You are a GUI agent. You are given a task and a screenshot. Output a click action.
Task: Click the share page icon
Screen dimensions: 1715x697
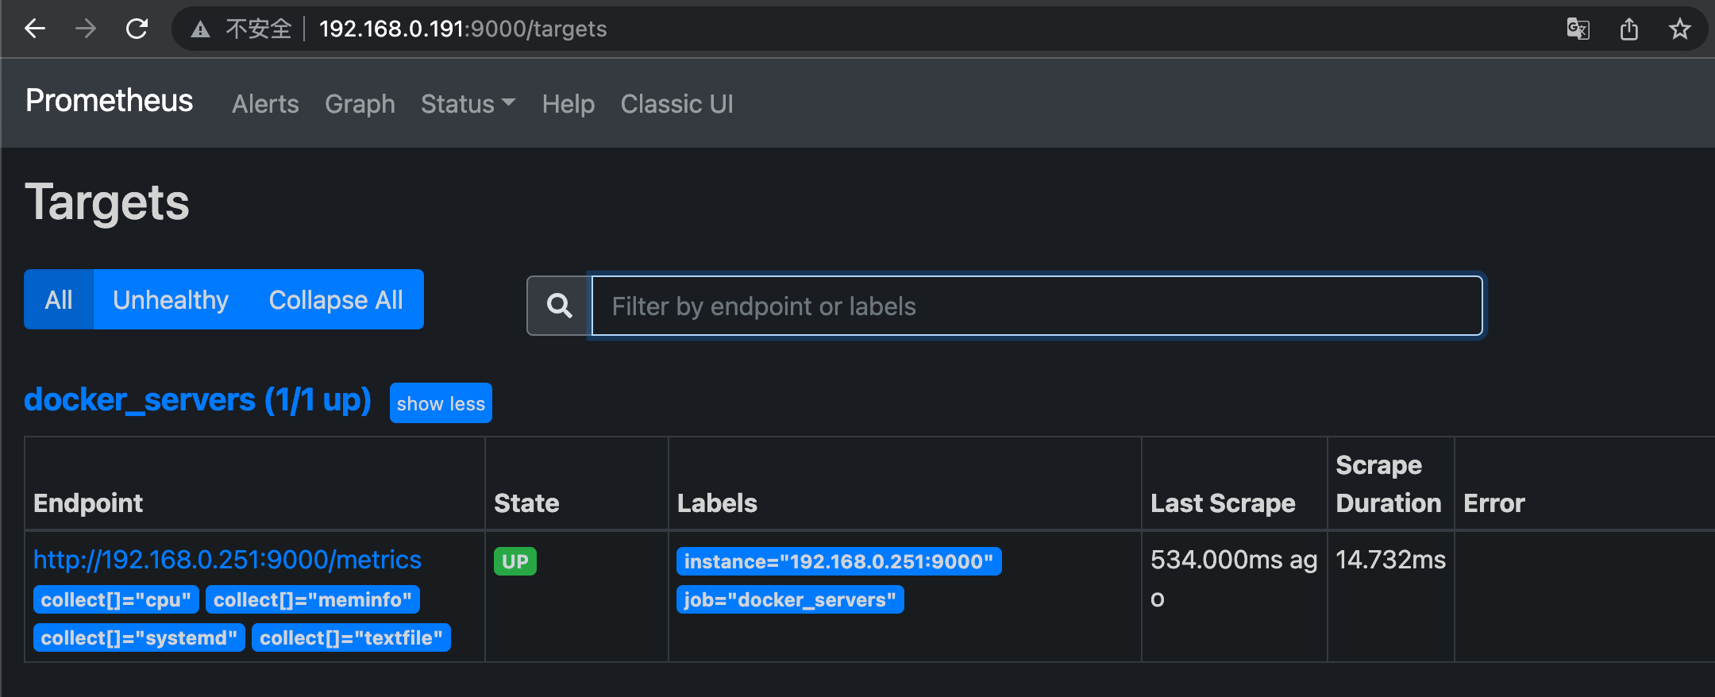(1629, 29)
